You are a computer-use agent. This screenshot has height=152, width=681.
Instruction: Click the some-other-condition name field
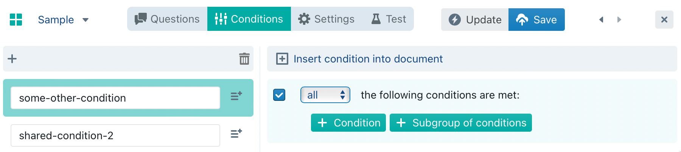[115, 98]
